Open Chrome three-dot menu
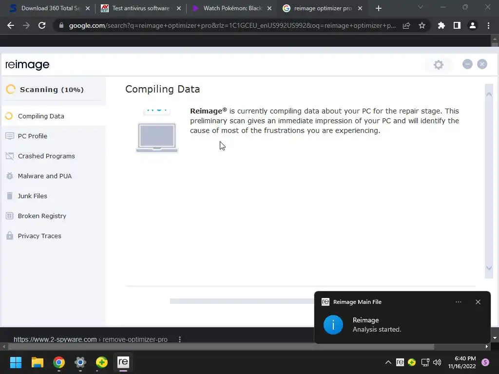 point(488,25)
